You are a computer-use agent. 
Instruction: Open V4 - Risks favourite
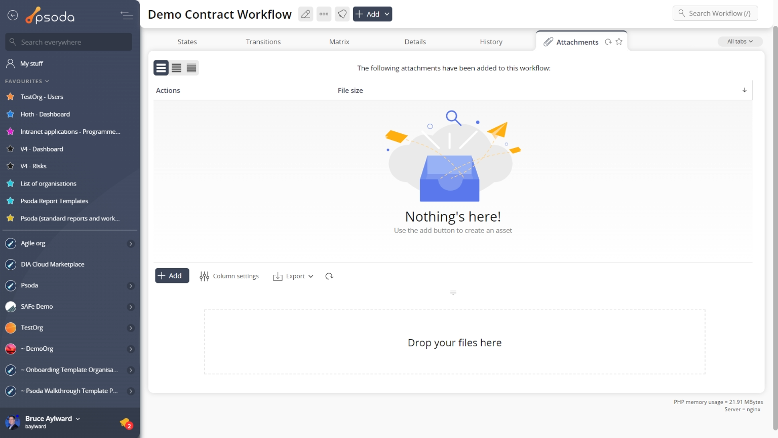[x=33, y=166]
